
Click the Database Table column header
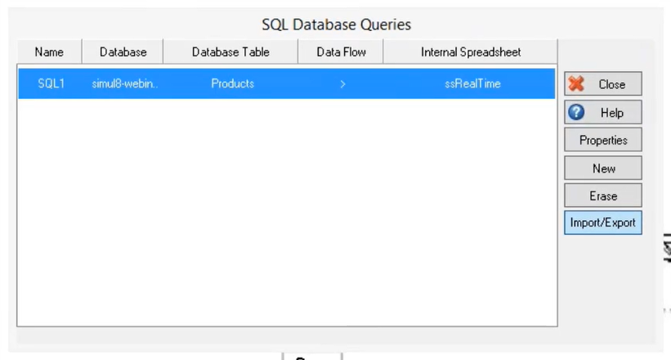click(x=230, y=52)
